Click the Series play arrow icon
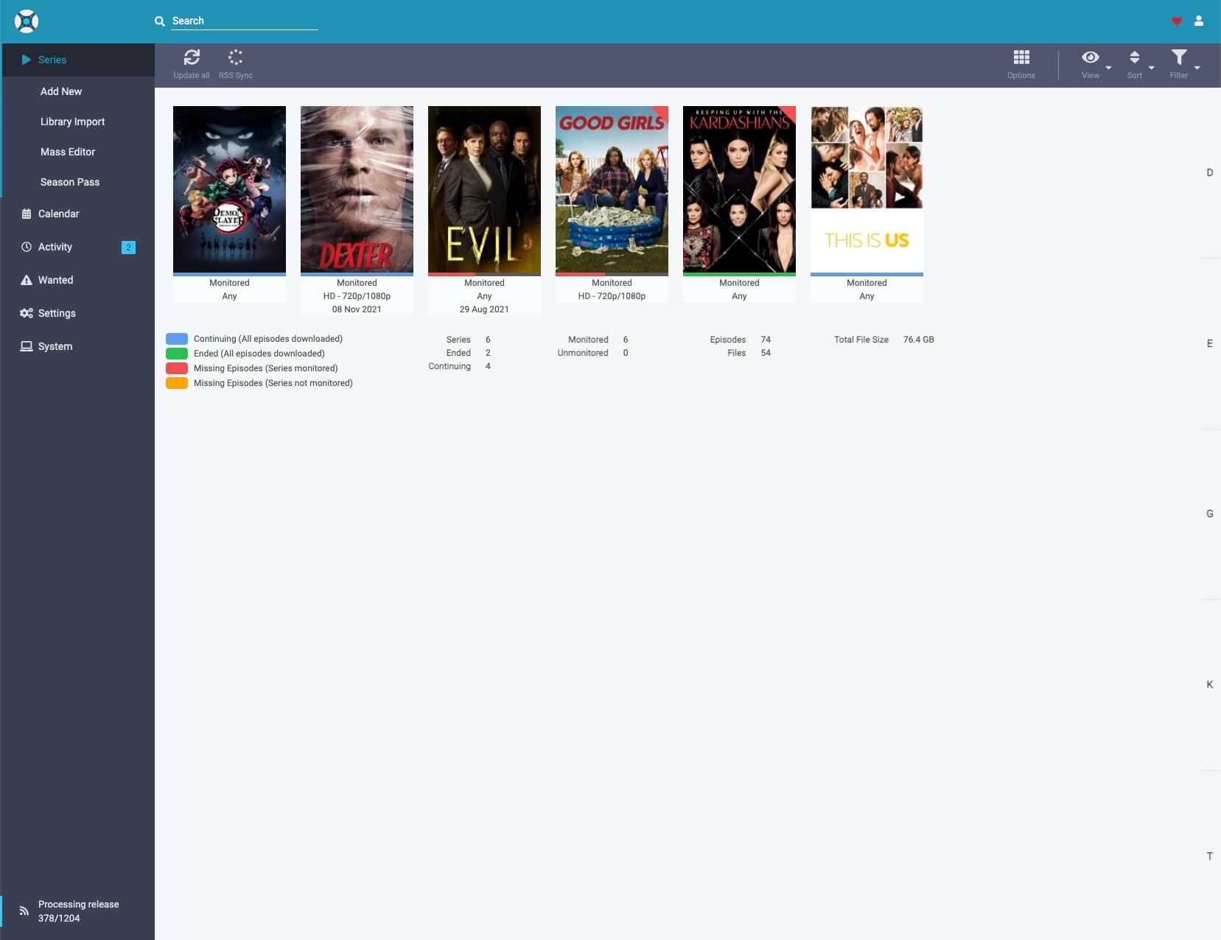Viewport: 1221px width, 940px height. 26,60
